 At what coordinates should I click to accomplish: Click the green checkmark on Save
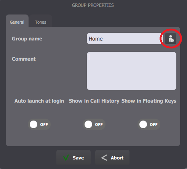click(66, 158)
